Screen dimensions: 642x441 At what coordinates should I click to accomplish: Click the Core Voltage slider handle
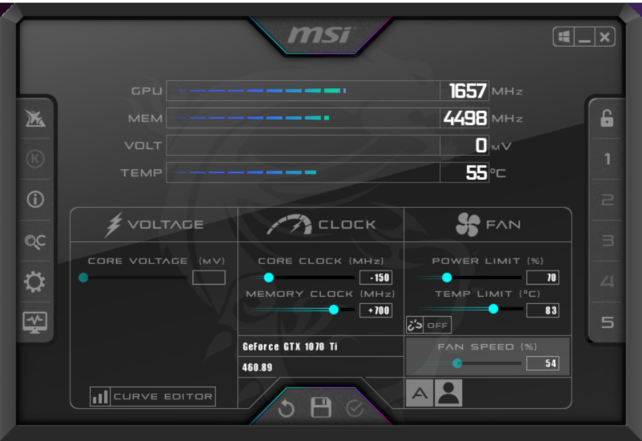(83, 278)
